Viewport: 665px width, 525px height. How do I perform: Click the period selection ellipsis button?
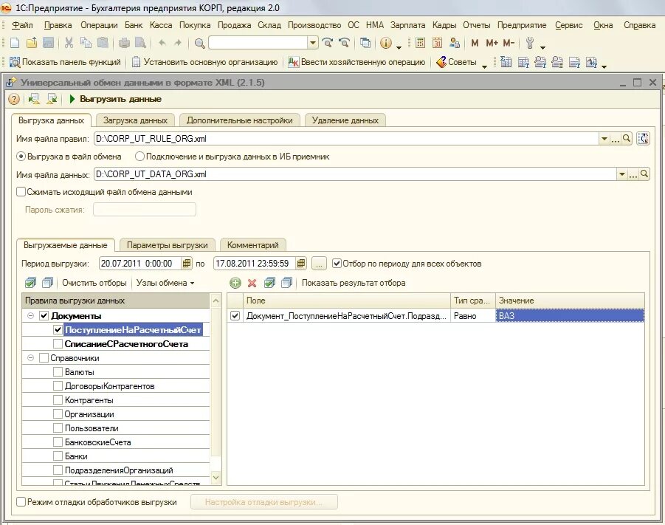320,264
